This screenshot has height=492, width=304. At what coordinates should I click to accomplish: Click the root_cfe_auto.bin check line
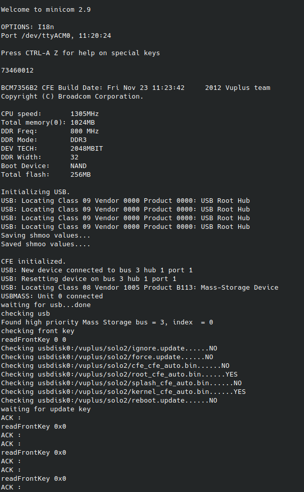119,374
